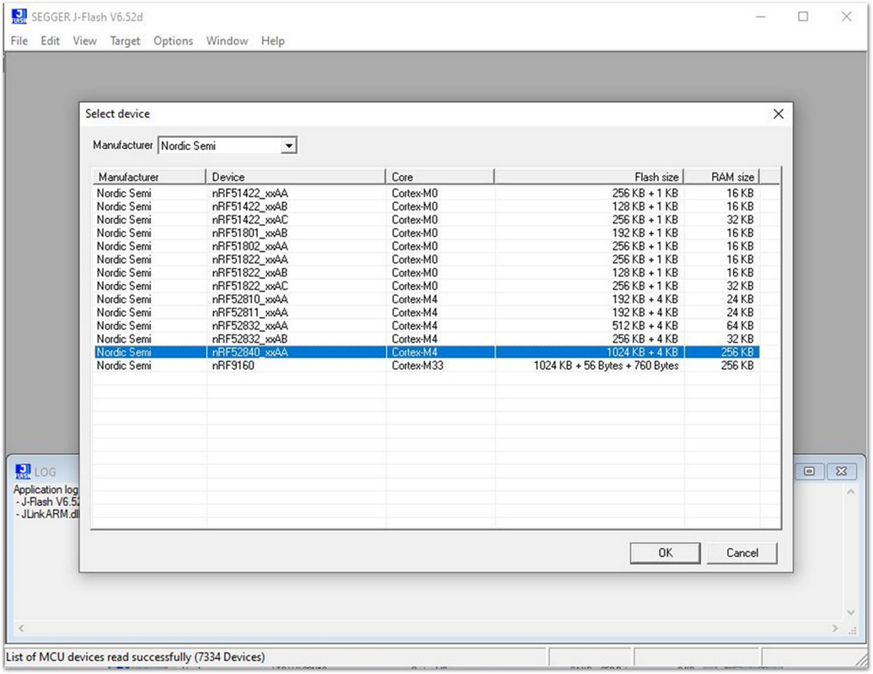Screen dimensions: 873x674
Task: Sort list by Device column header
Action: coord(296,177)
